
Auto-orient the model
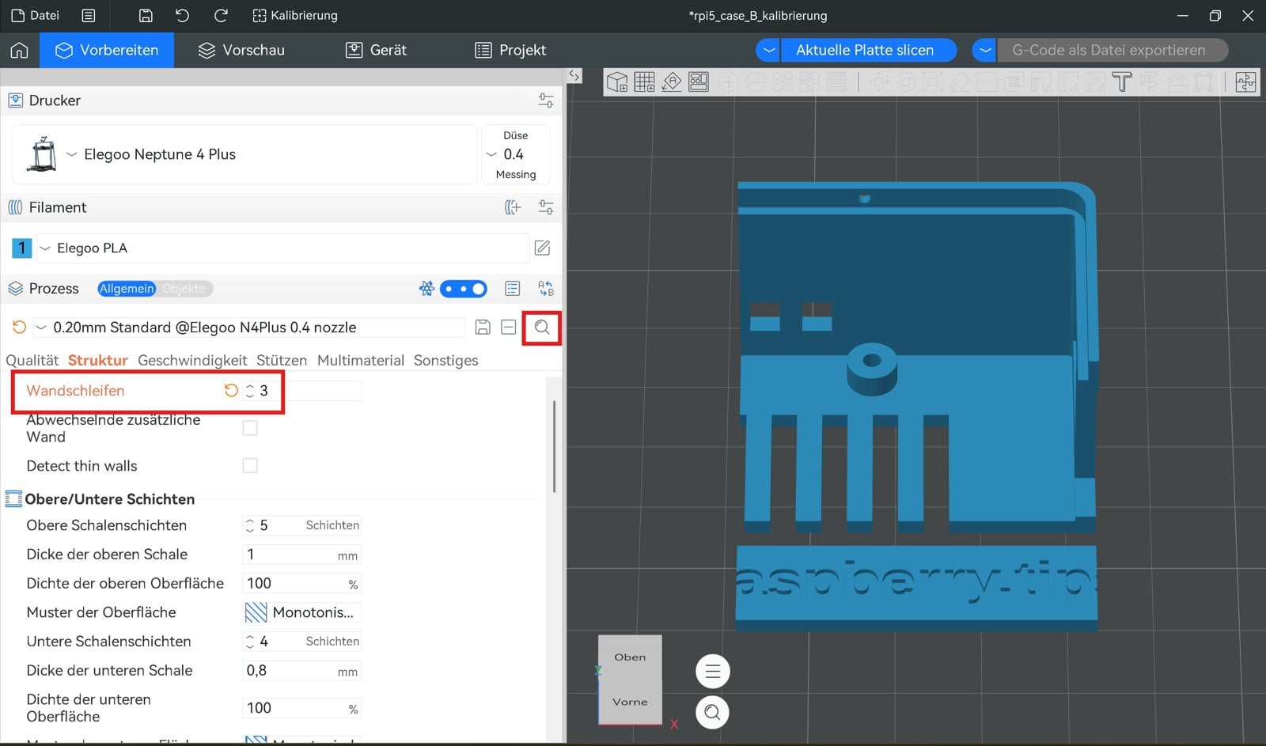coord(671,81)
